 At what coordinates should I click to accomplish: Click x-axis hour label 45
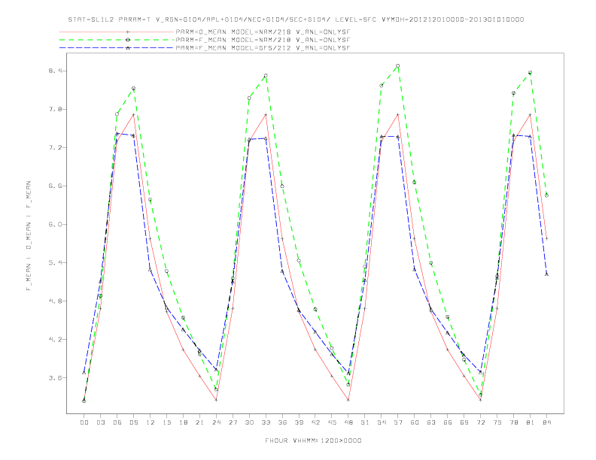332,422
